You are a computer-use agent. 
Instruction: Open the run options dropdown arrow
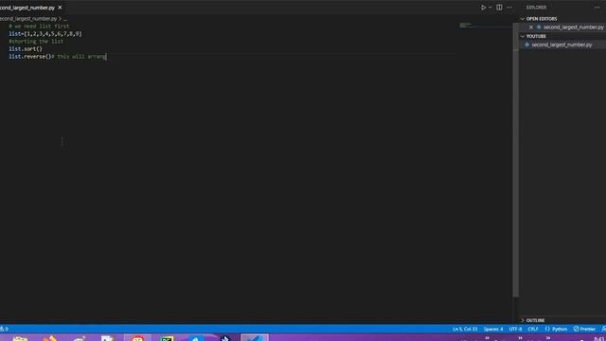click(490, 8)
